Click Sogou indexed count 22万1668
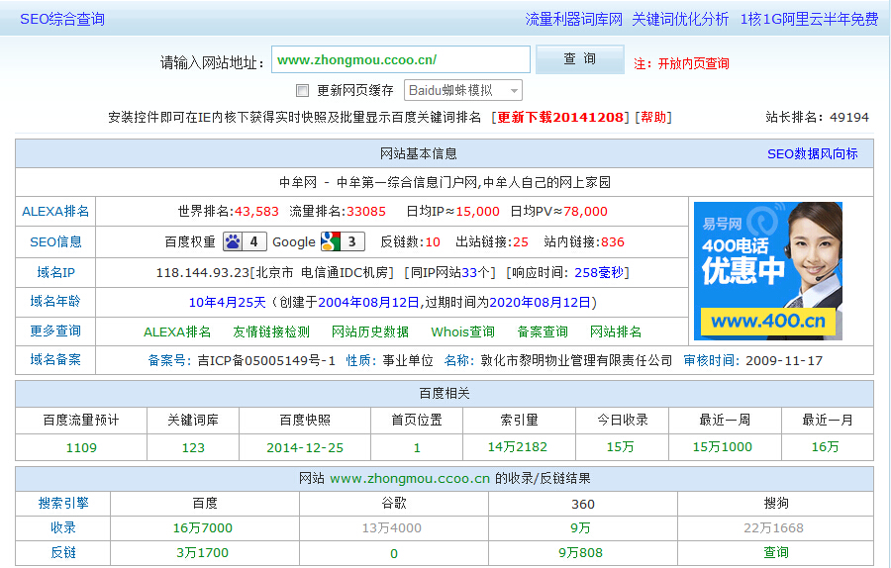The image size is (891, 568). tap(774, 528)
